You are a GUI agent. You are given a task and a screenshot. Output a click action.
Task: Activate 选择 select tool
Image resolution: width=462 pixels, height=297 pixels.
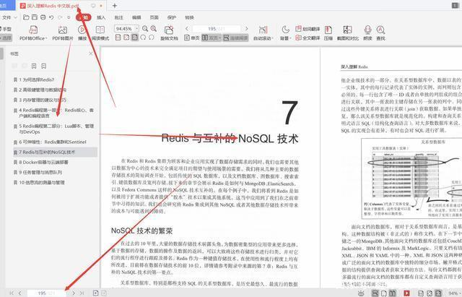pyautogui.click(x=6, y=38)
